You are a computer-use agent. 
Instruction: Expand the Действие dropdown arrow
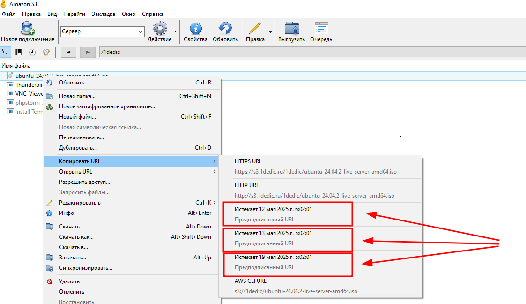click(x=176, y=31)
